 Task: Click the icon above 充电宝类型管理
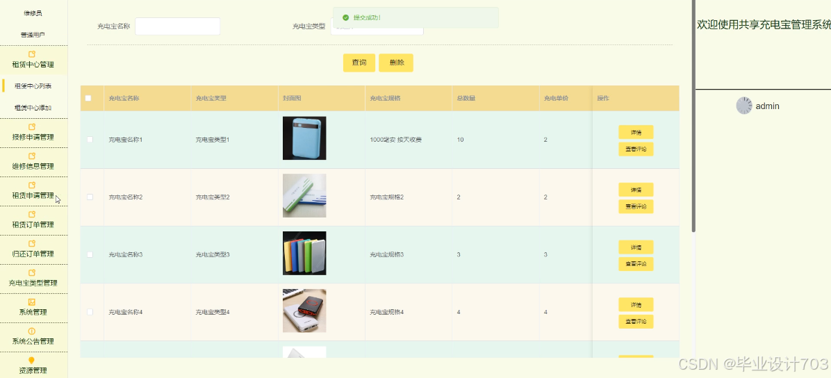(x=32, y=272)
